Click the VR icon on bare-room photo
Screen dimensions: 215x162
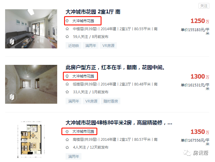click(12, 97)
